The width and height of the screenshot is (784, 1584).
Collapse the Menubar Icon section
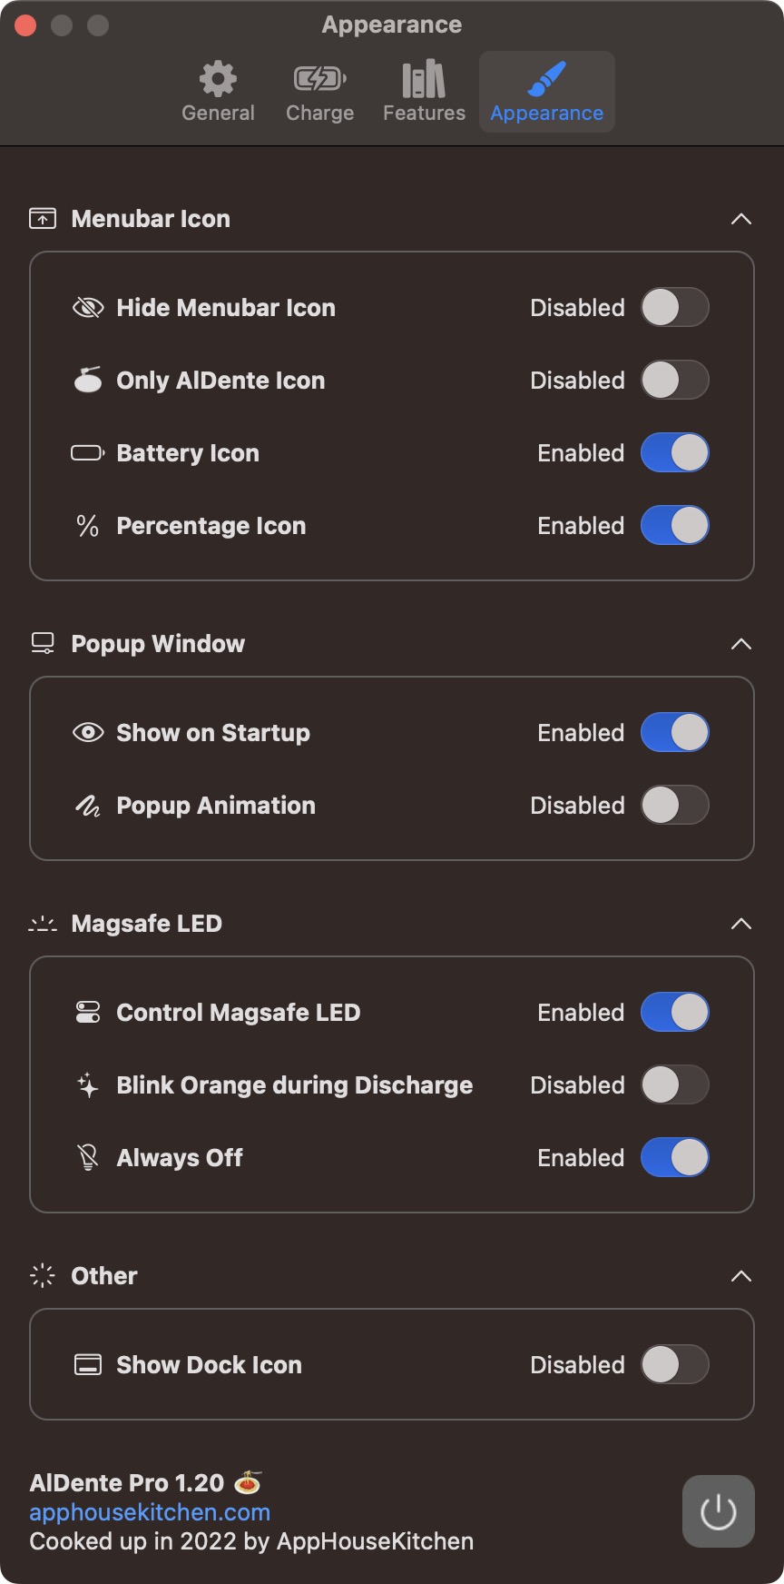click(x=740, y=219)
